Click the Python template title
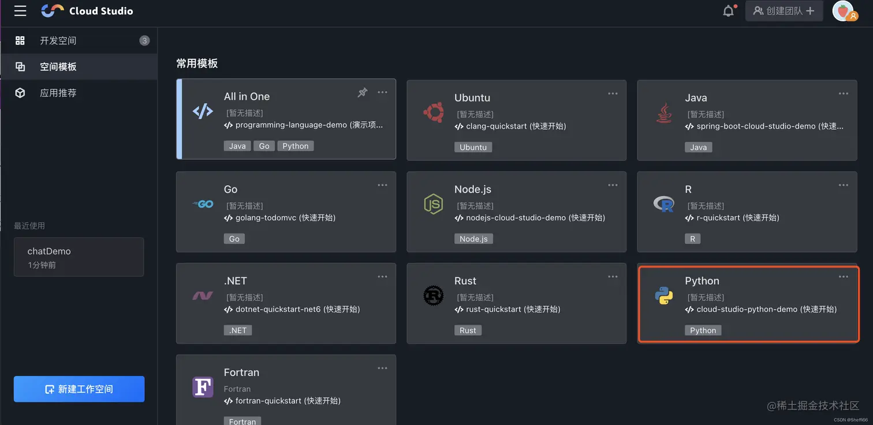The width and height of the screenshot is (873, 425). pyautogui.click(x=702, y=281)
